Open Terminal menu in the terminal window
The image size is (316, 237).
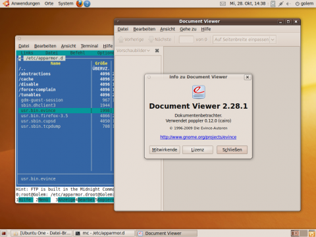click(90, 46)
